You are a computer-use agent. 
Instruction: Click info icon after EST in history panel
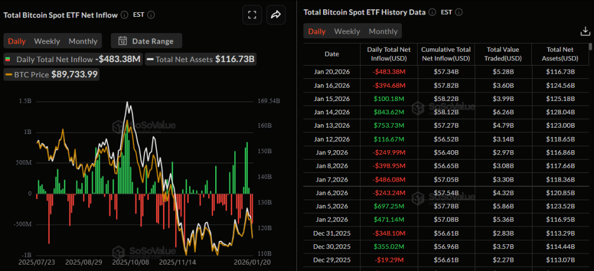pyautogui.click(x=460, y=12)
